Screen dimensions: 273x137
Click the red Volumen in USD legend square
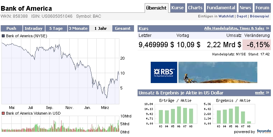[x=3, y=113]
